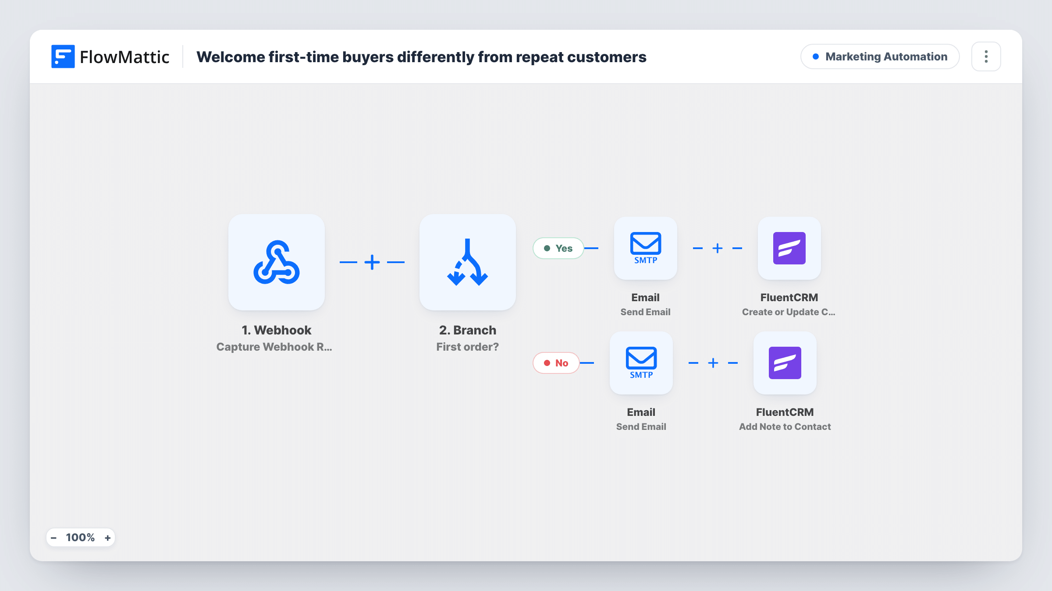
Task: Add step after Email in Yes branch
Action: 718,248
